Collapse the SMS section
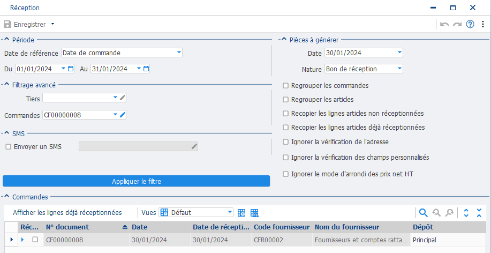Image resolution: width=491 pixels, height=253 pixels. coord(7,133)
